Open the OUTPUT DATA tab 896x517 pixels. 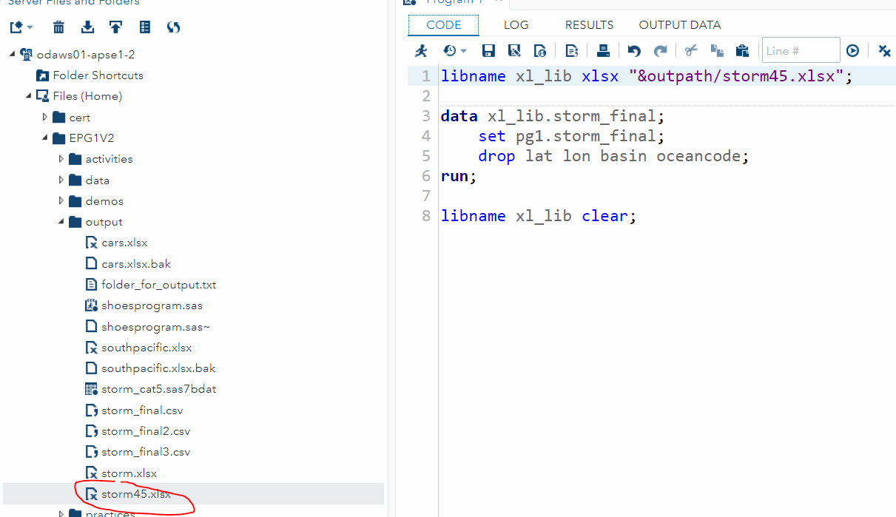point(679,24)
